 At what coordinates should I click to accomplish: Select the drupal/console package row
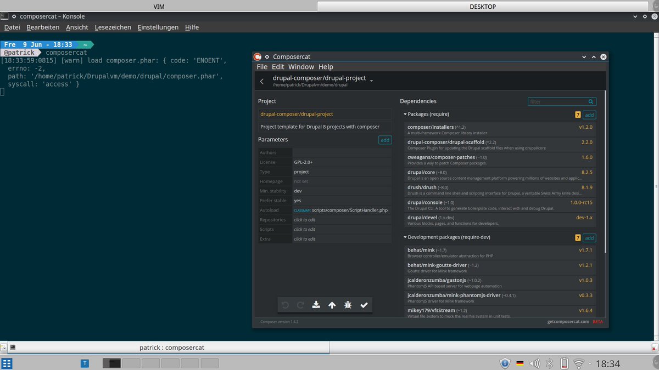pyautogui.click(x=500, y=205)
